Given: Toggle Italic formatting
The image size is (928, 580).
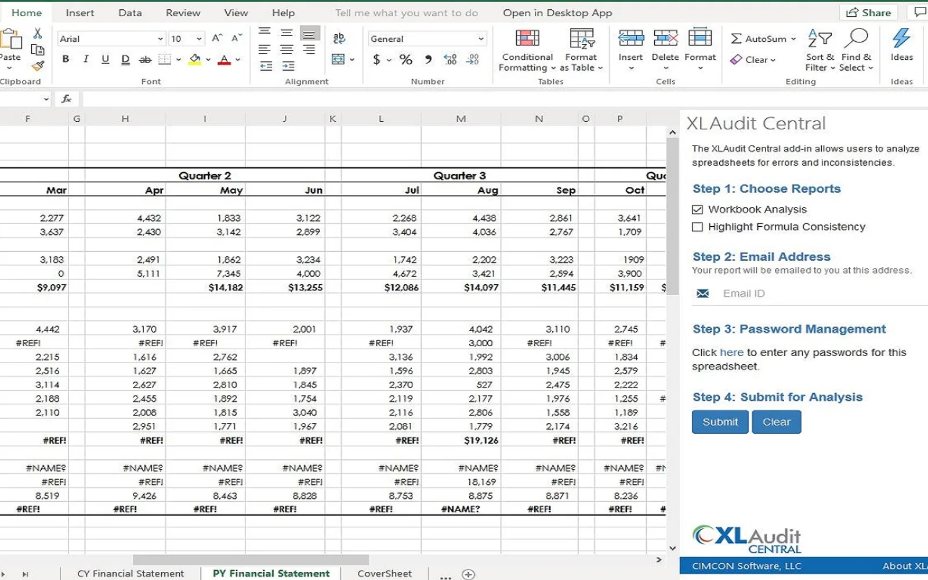Looking at the screenshot, I should (x=86, y=59).
